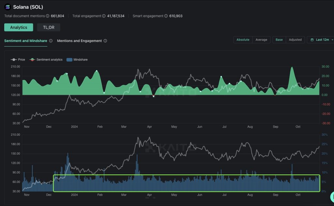Click the 5% mindshare axis label
334x206 pixels.
point(324,182)
